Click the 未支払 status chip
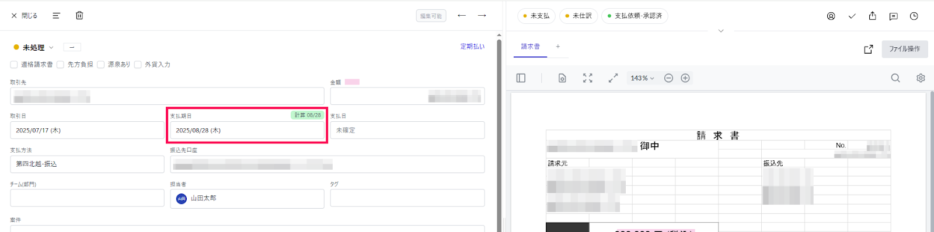The height and width of the screenshot is (232, 934). [536, 16]
